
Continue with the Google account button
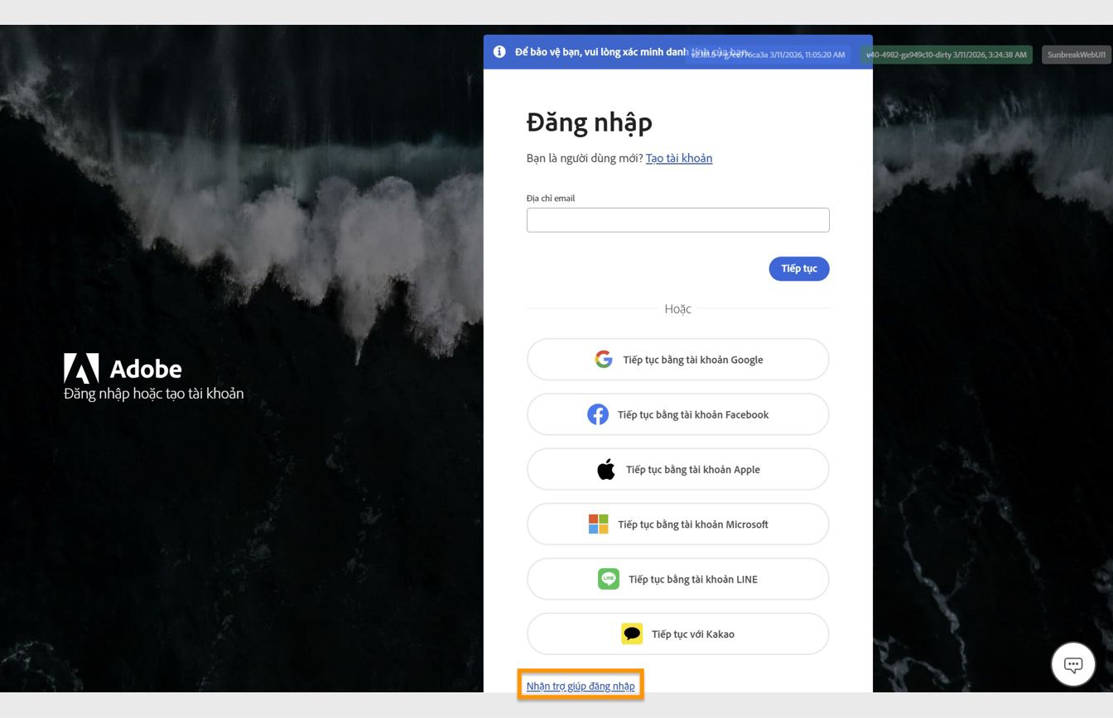click(x=677, y=360)
